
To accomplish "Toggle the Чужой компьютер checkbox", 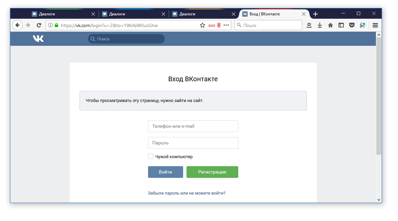I will pyautogui.click(x=151, y=156).
